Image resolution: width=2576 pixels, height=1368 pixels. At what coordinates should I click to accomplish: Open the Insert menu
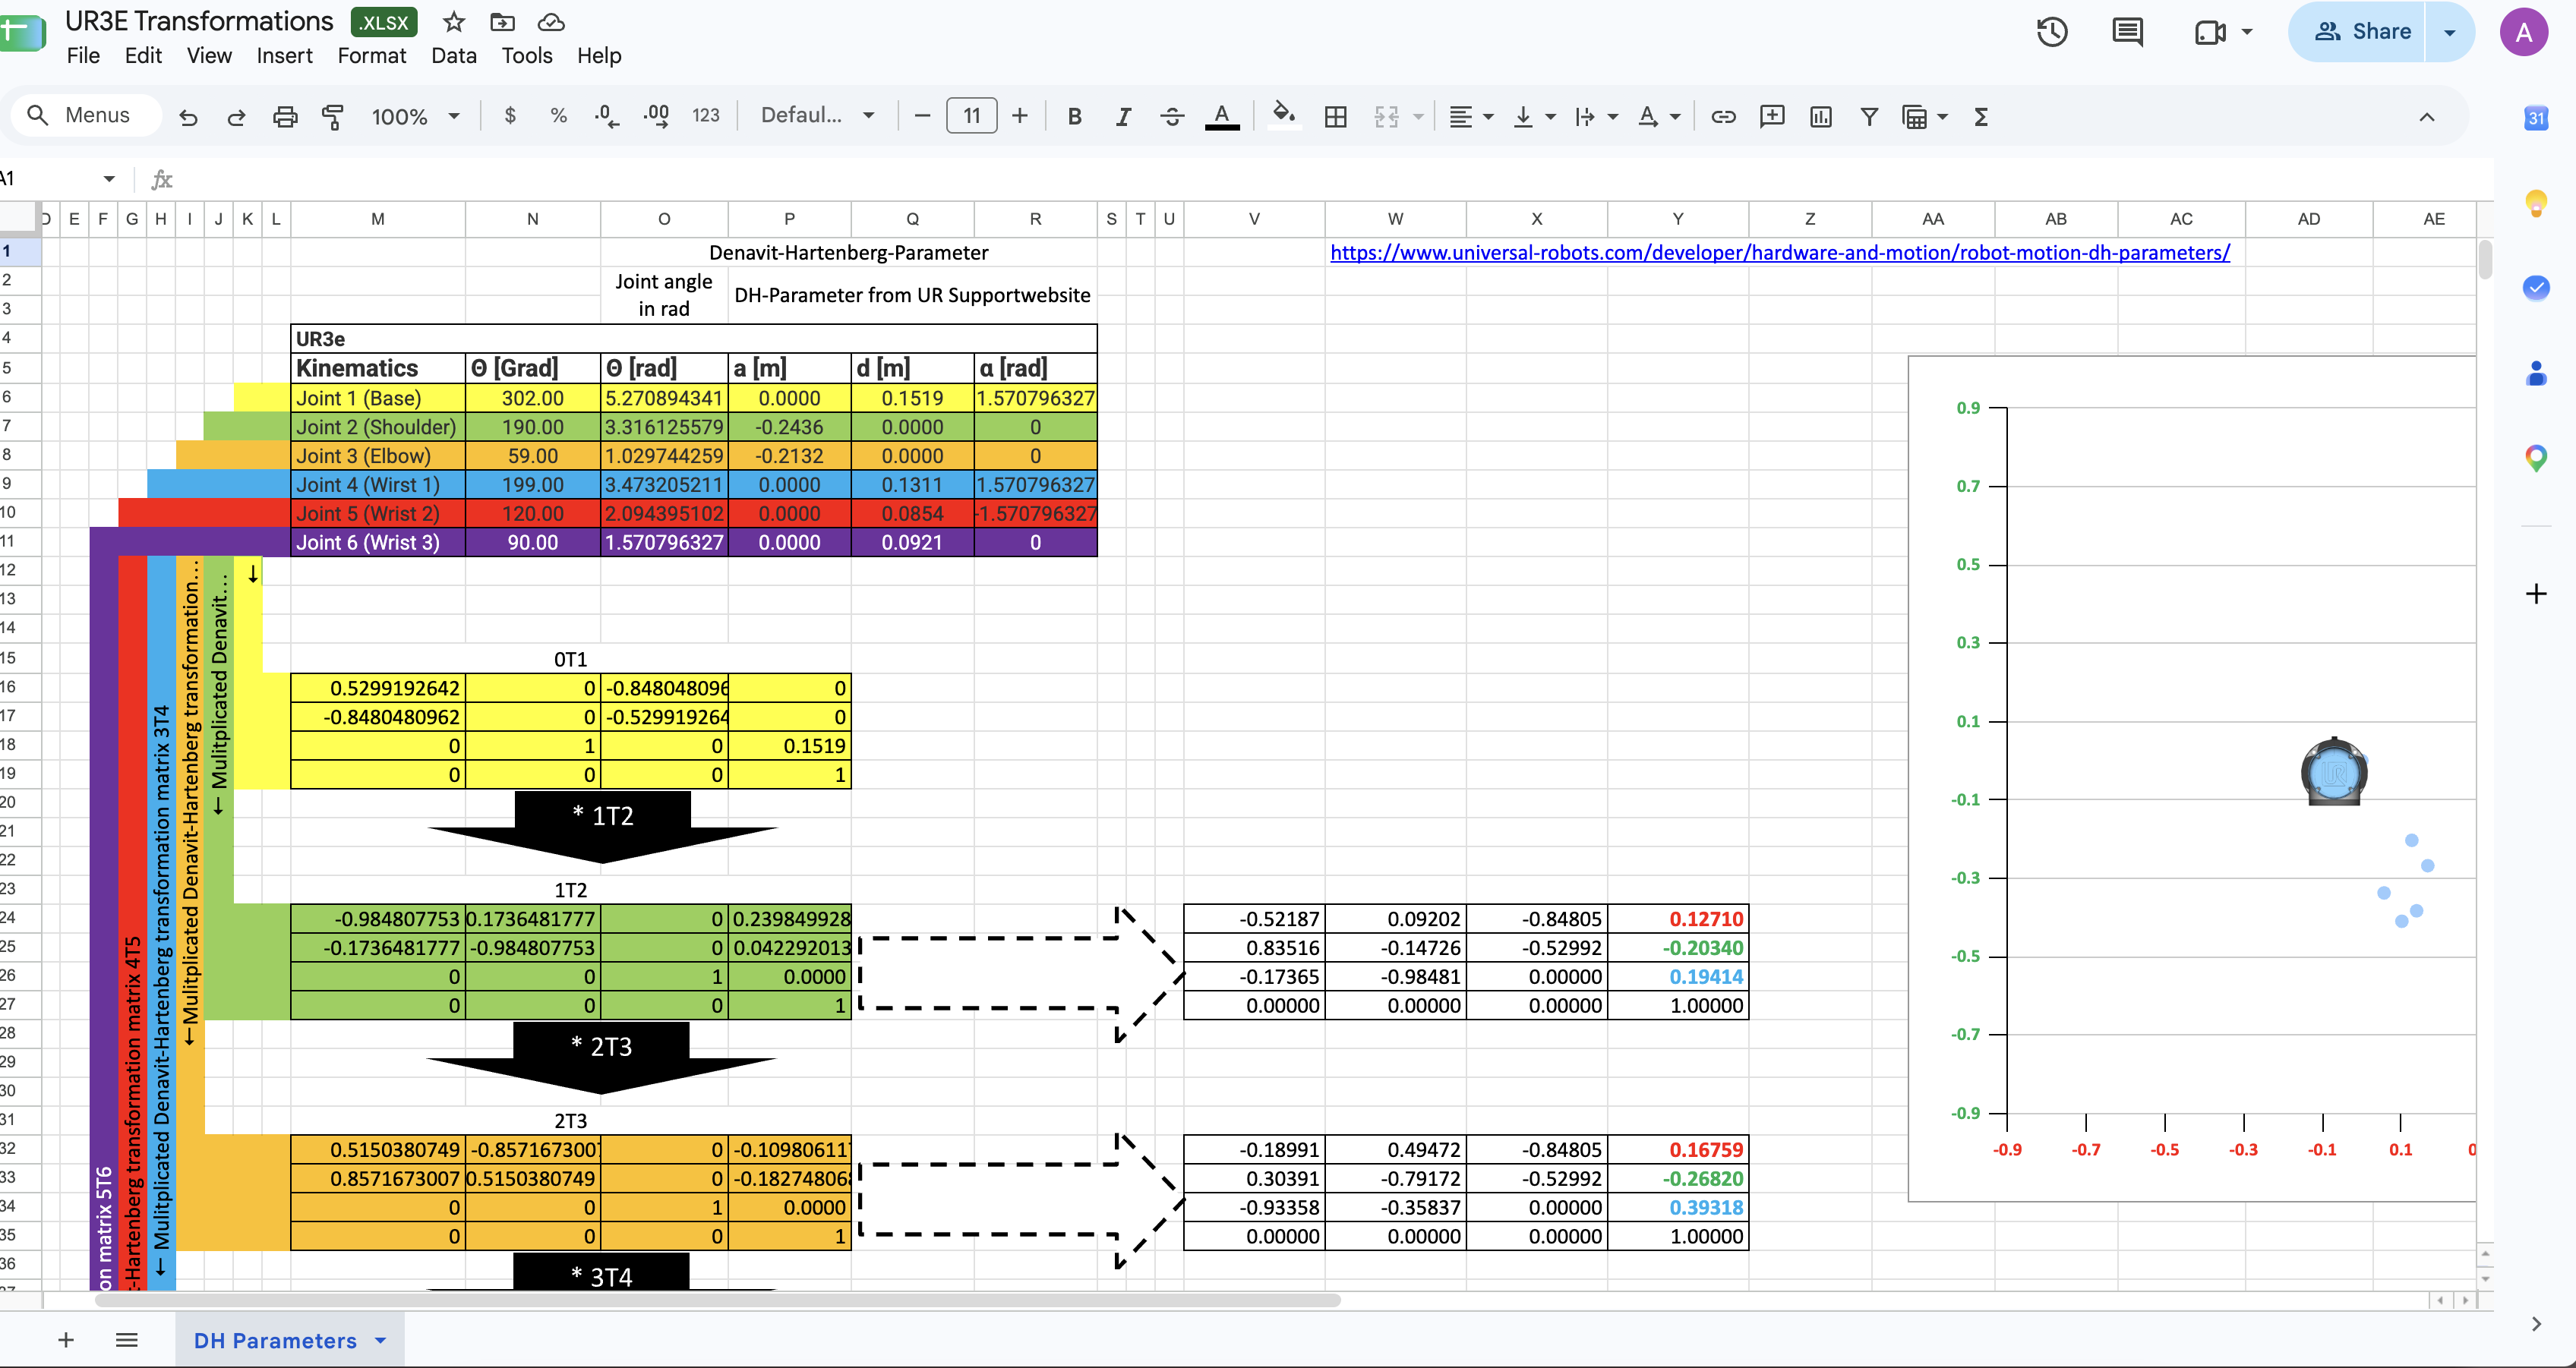tap(284, 56)
